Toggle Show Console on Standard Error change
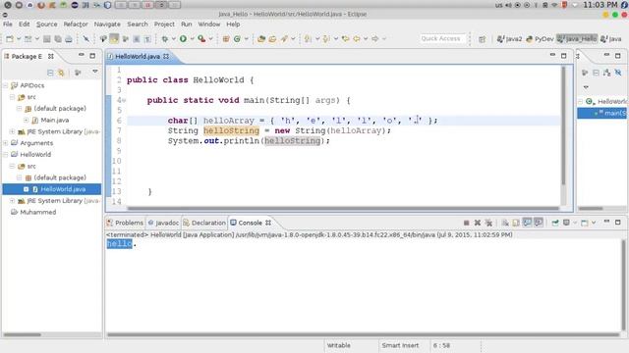The image size is (629, 353). pyautogui.click(x=539, y=223)
